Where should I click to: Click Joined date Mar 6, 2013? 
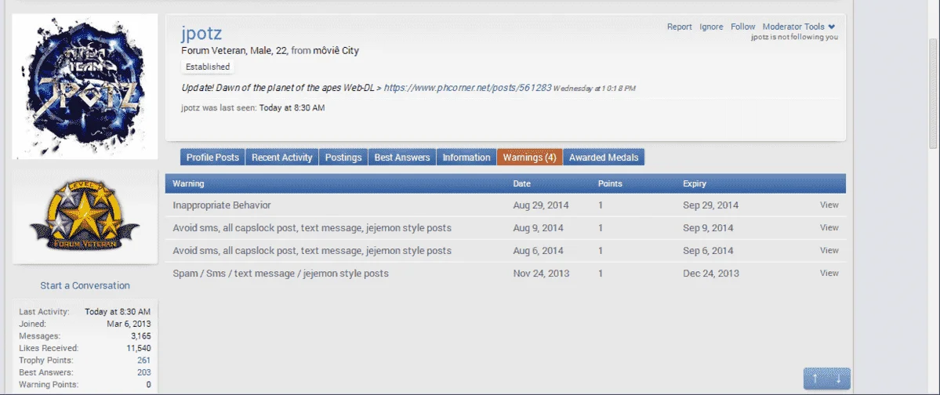tap(129, 324)
